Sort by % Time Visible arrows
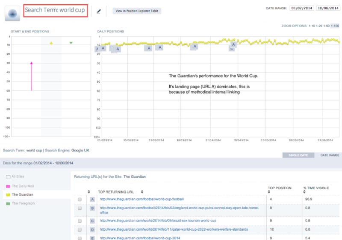The image size is (342, 240). tap(304, 192)
